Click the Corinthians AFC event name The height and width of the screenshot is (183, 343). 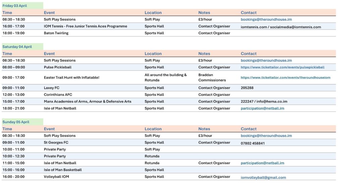58,95
